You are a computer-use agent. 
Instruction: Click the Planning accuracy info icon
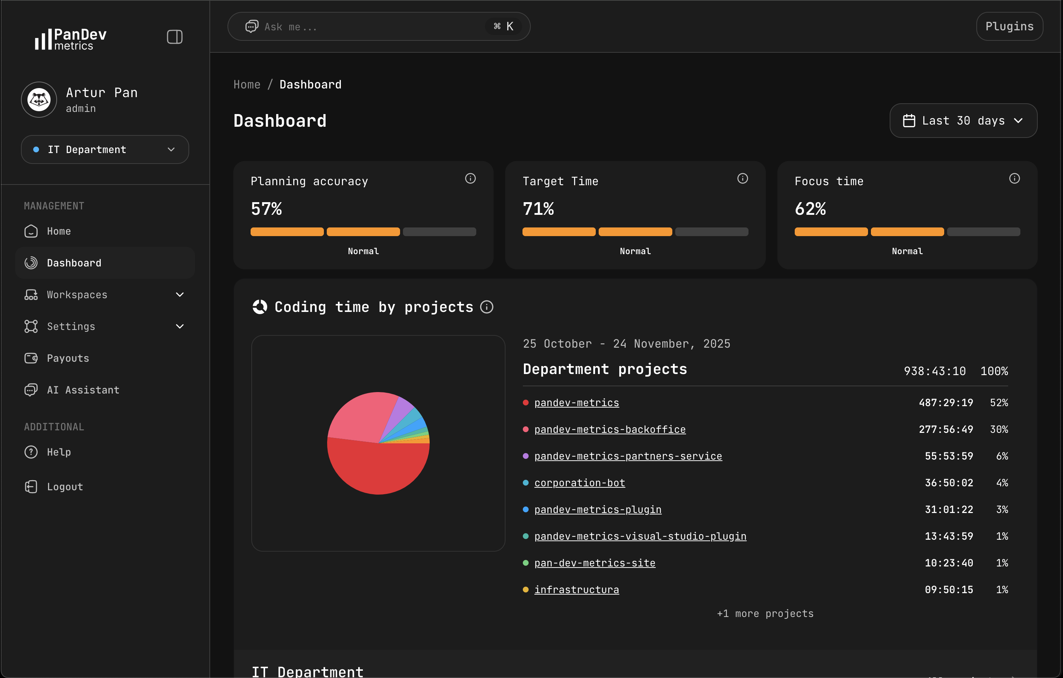pos(470,178)
